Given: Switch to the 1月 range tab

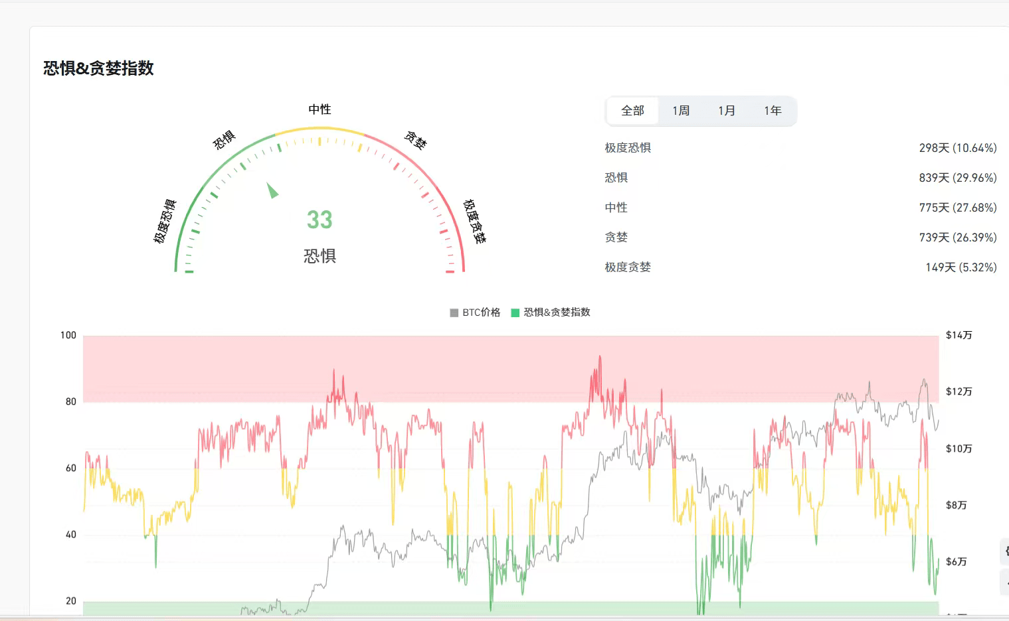Looking at the screenshot, I should click(727, 111).
